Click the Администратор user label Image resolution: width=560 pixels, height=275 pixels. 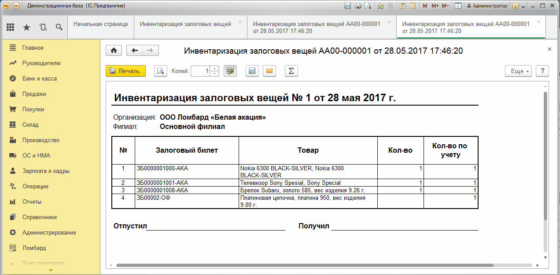(487, 6)
